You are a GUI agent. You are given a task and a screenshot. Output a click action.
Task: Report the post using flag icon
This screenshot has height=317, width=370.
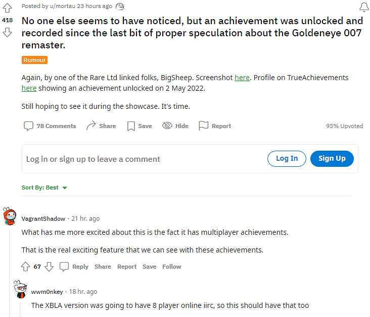click(215, 126)
